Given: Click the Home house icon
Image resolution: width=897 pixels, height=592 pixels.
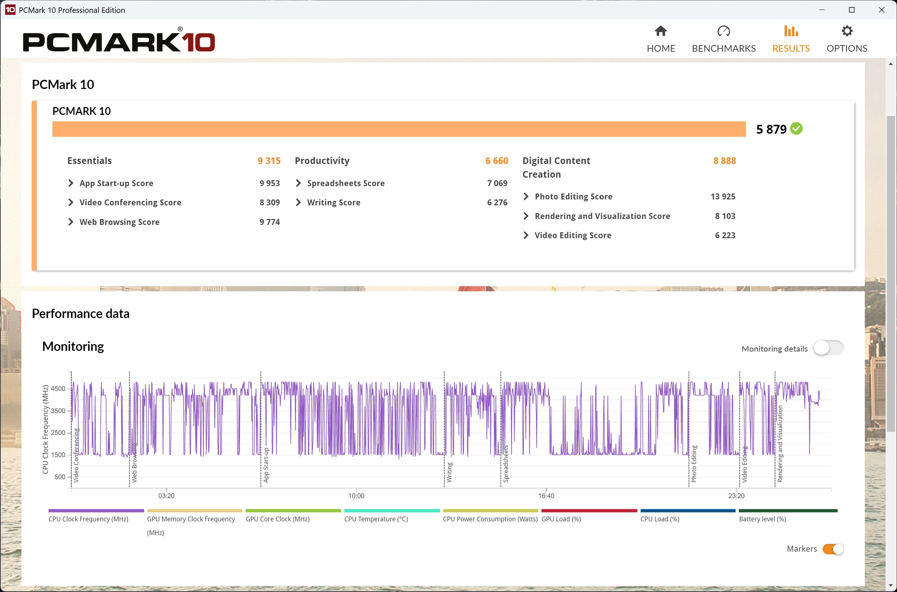Looking at the screenshot, I should [660, 31].
